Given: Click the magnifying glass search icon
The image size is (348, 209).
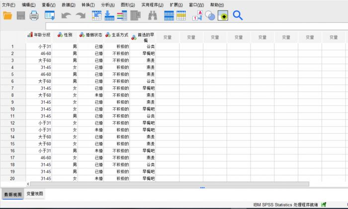Looking at the screenshot, I should [238, 16].
